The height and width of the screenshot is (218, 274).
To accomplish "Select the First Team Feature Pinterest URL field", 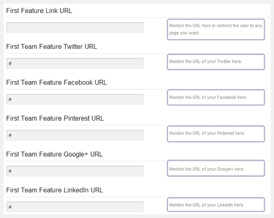I will [75, 135].
